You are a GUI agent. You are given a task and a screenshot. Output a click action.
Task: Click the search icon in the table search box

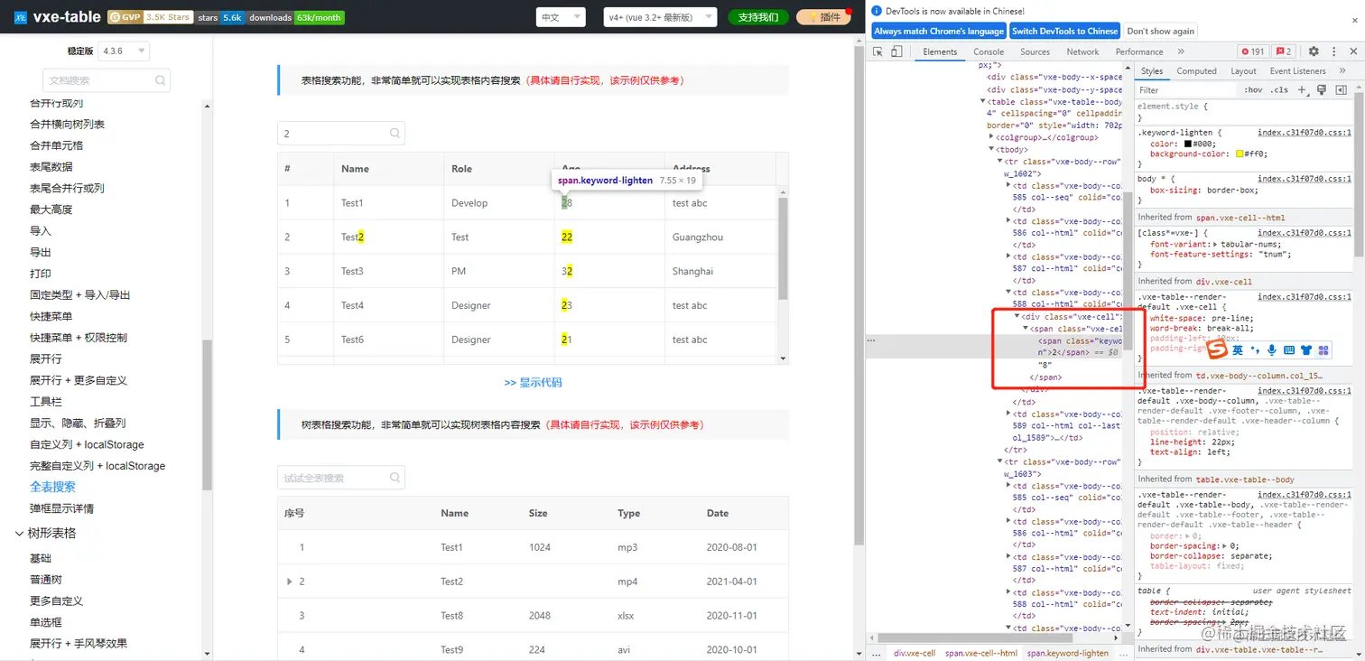[x=395, y=134]
